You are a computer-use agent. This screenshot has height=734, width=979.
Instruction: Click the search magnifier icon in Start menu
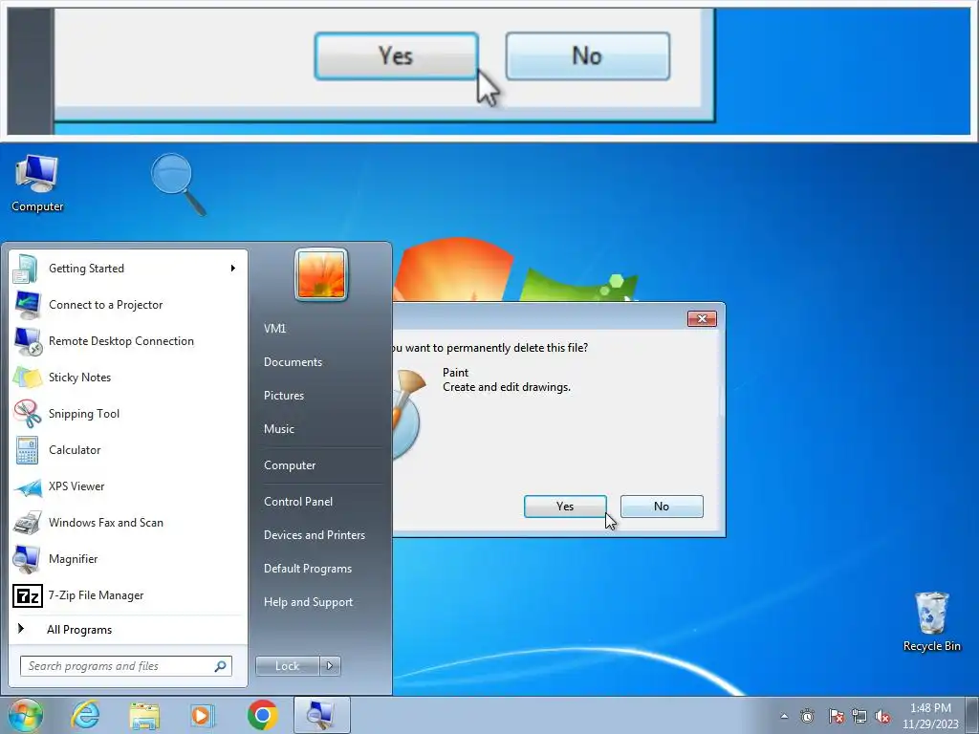(x=220, y=666)
